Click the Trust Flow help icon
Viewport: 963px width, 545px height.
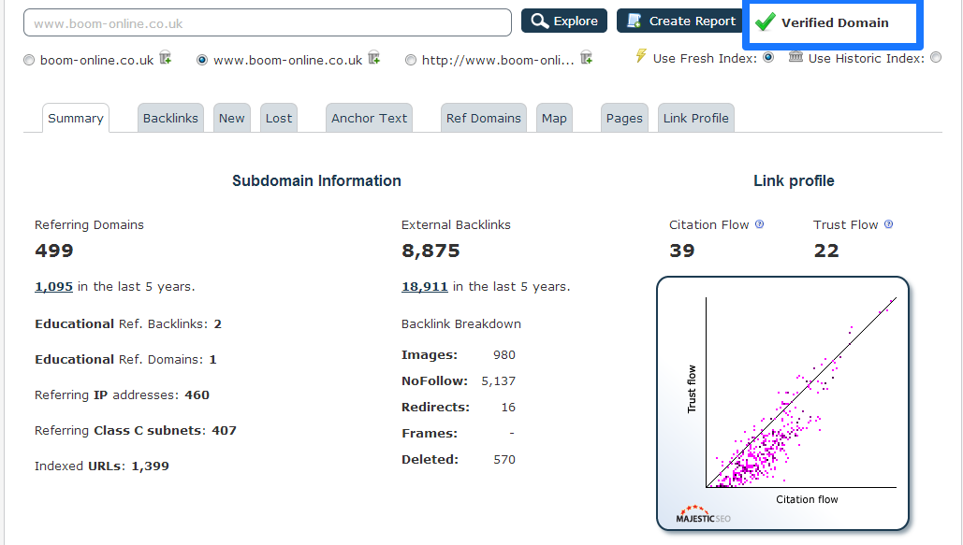pos(888,224)
